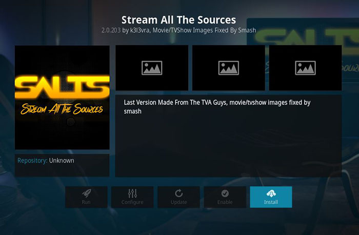359x235 pixels.
Task: Open the middle screenshot placeholder thumbnail
Action: pos(229,68)
